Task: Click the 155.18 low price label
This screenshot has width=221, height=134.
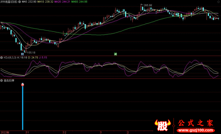Action: [31, 52]
